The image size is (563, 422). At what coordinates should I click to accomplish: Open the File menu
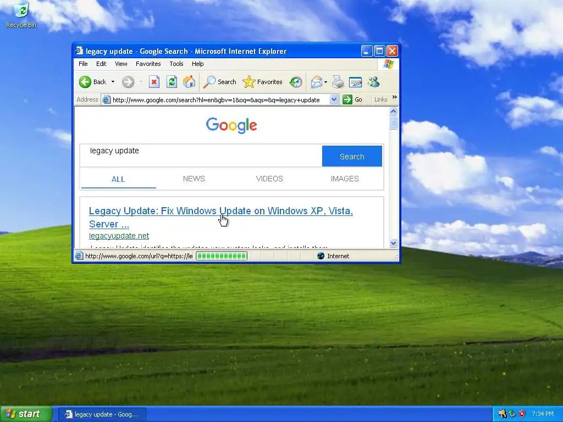click(83, 64)
